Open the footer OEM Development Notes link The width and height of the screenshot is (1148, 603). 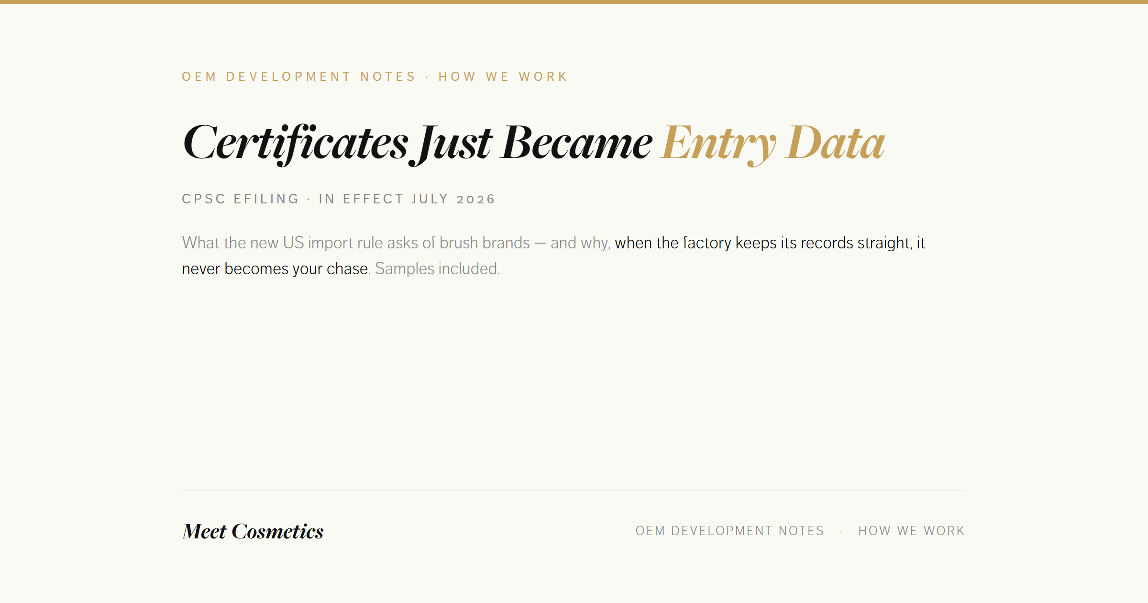729,531
